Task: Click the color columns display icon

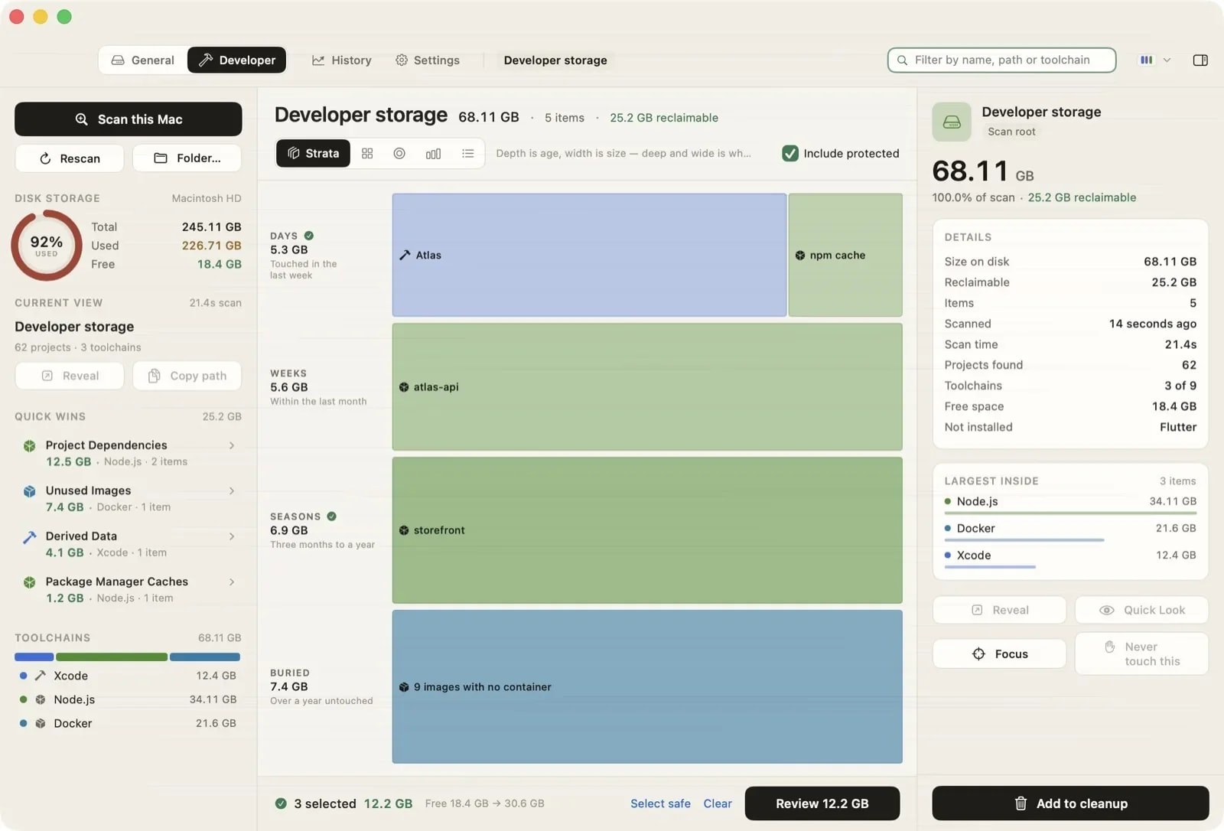Action: (x=1146, y=60)
